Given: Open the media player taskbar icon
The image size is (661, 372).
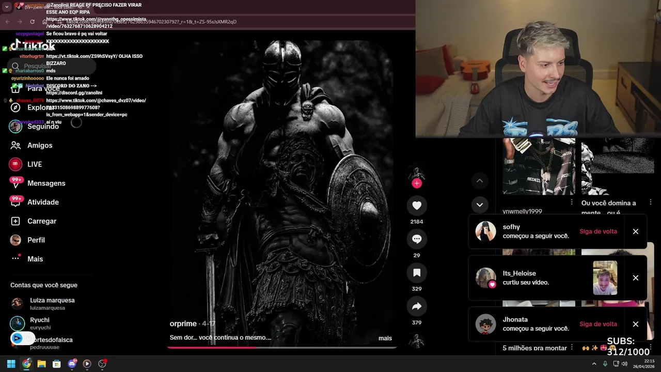Looking at the screenshot, I should 87,364.
